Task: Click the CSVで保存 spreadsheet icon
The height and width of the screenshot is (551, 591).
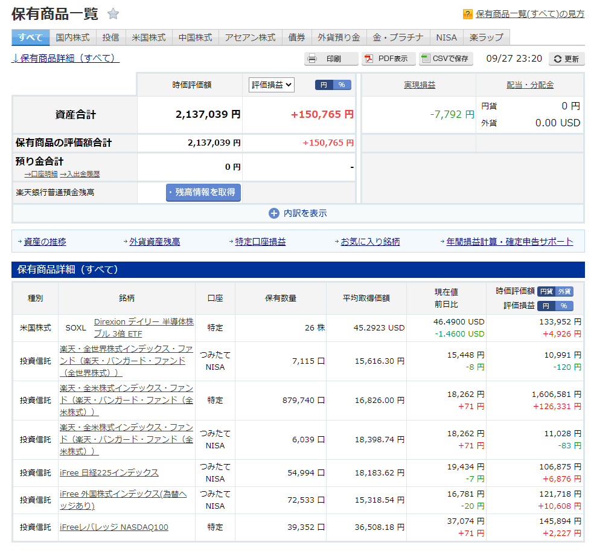Action: tap(426, 59)
